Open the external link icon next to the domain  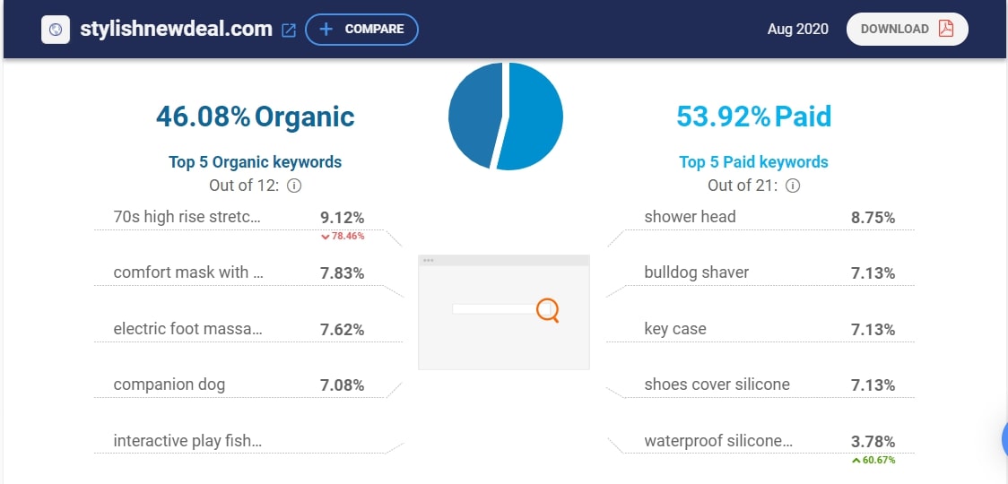289,30
